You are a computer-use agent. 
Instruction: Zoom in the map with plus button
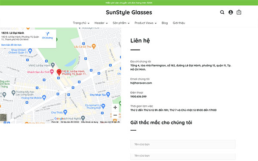tap(115, 107)
